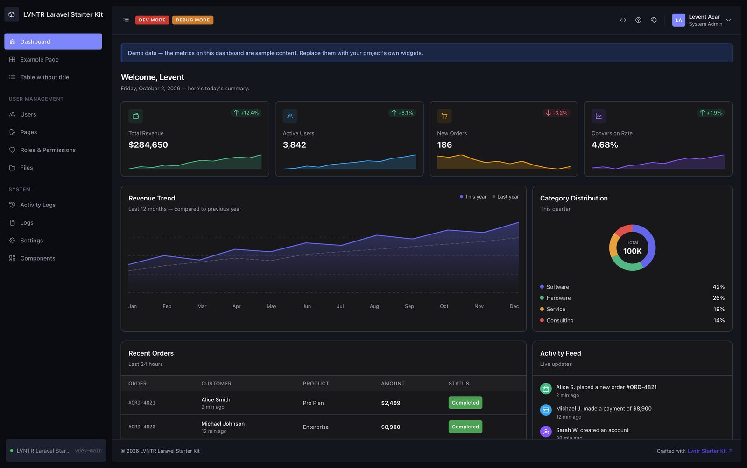
Task: Click the CUSTOMER column header
Action: click(x=216, y=384)
